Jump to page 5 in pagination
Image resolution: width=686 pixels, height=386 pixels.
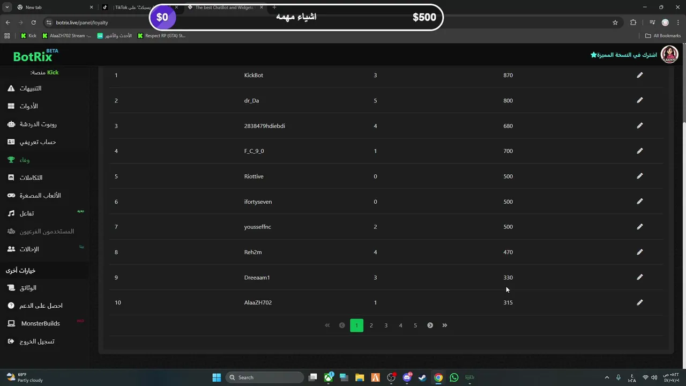[415, 325]
